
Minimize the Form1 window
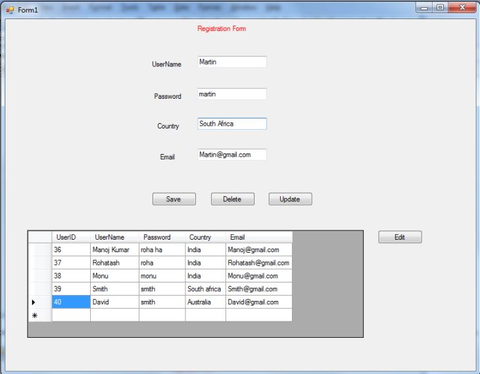pos(424,8)
